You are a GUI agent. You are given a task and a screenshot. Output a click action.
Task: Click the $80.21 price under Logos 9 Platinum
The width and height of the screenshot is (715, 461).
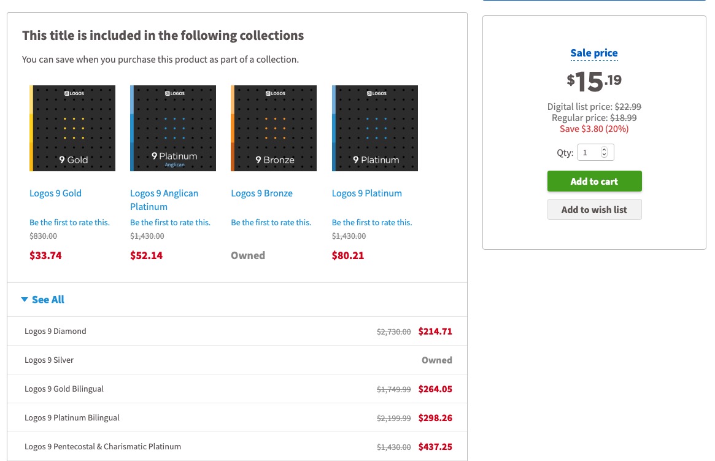[348, 255]
